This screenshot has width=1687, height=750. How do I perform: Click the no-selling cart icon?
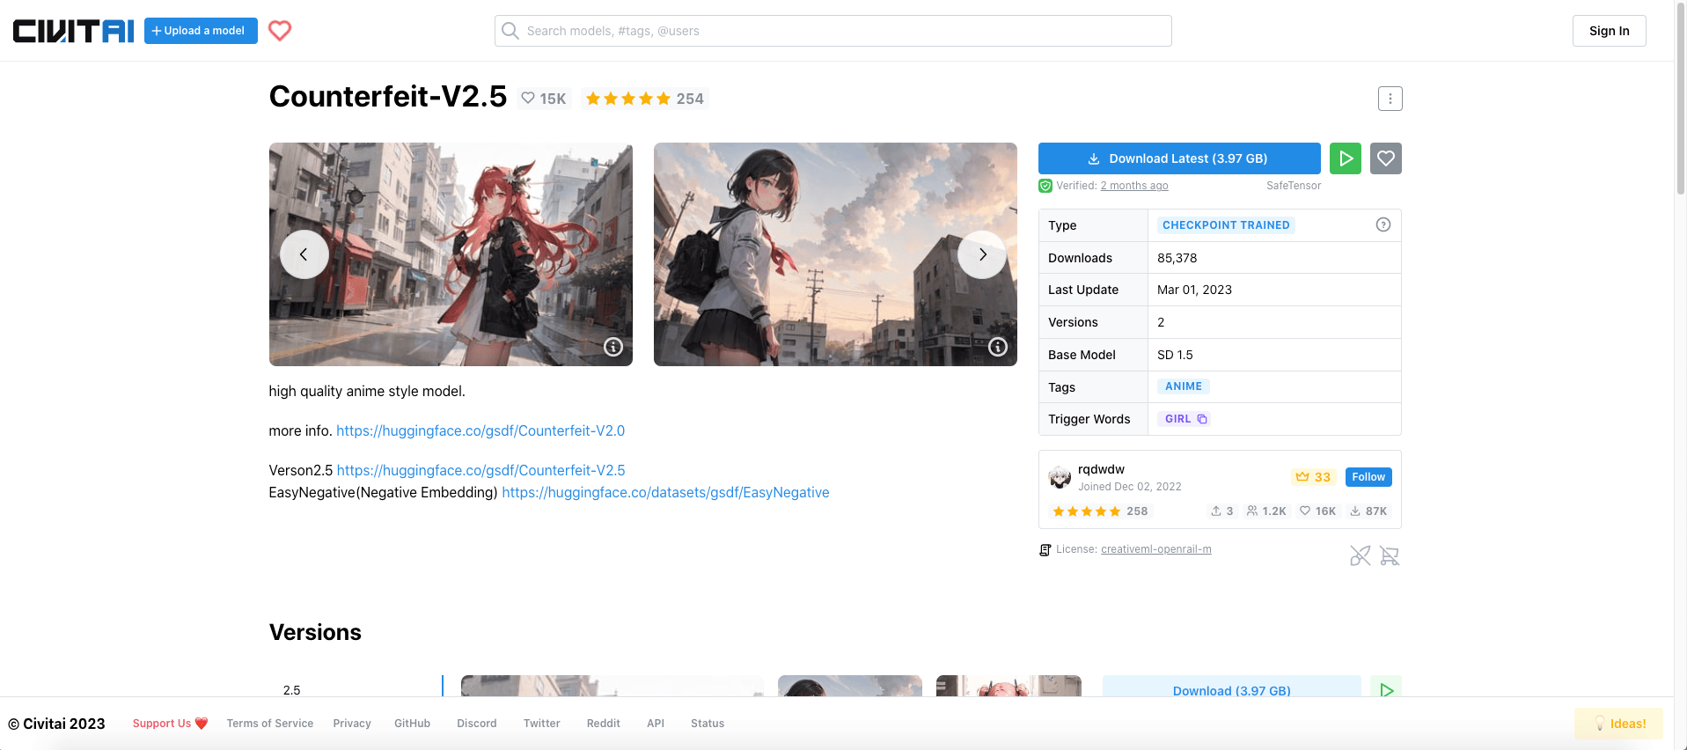1390,555
